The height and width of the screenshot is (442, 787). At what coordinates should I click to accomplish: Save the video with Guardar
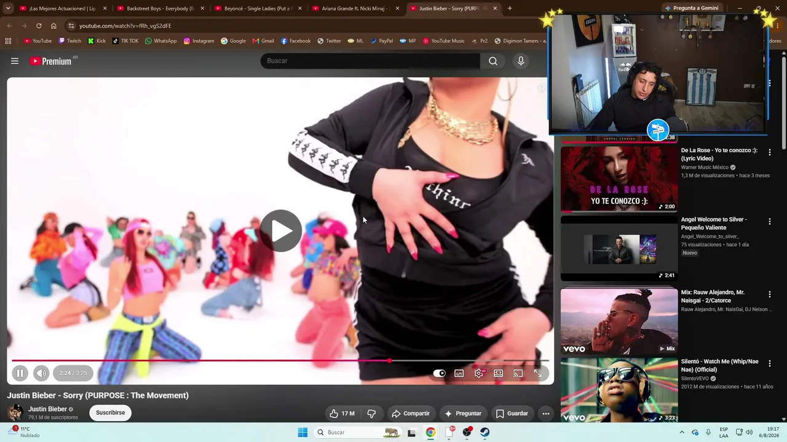pyautogui.click(x=512, y=413)
